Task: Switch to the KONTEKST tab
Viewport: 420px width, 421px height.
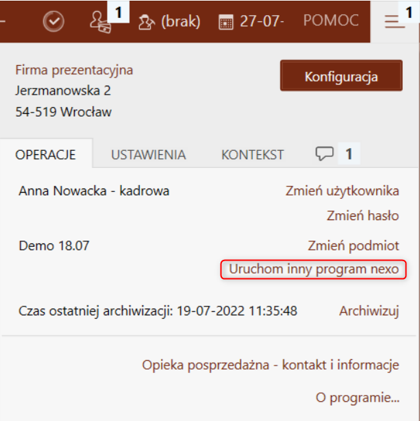Action: click(252, 155)
